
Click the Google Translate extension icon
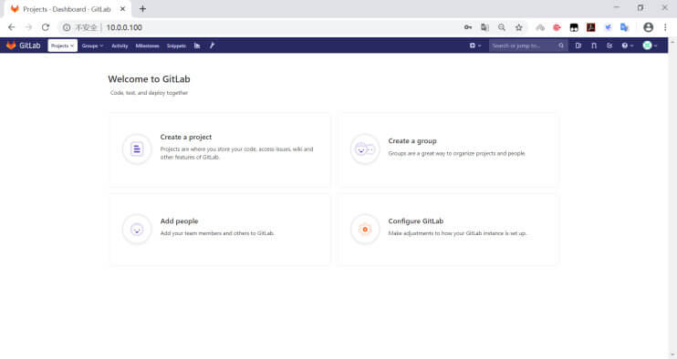(624, 27)
